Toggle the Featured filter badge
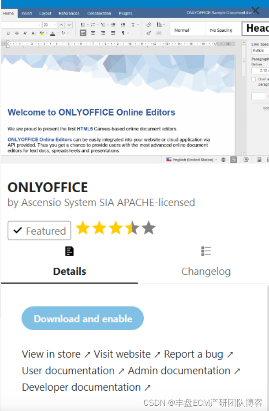The image size is (269, 411). pos(39,231)
